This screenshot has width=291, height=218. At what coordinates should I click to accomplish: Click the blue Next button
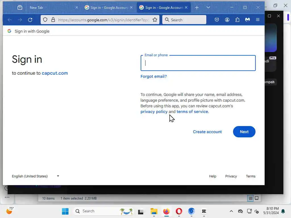(x=244, y=132)
